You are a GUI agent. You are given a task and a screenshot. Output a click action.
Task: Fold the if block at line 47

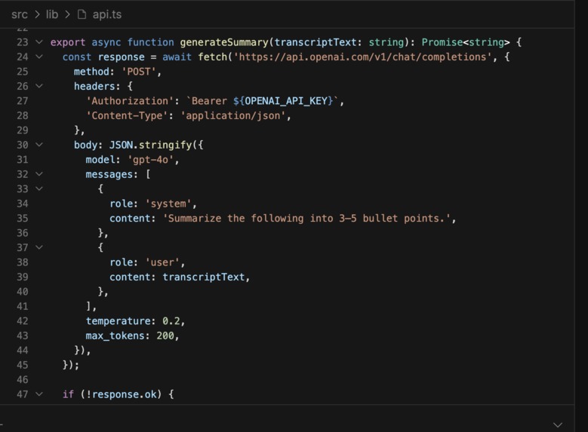[x=39, y=394]
